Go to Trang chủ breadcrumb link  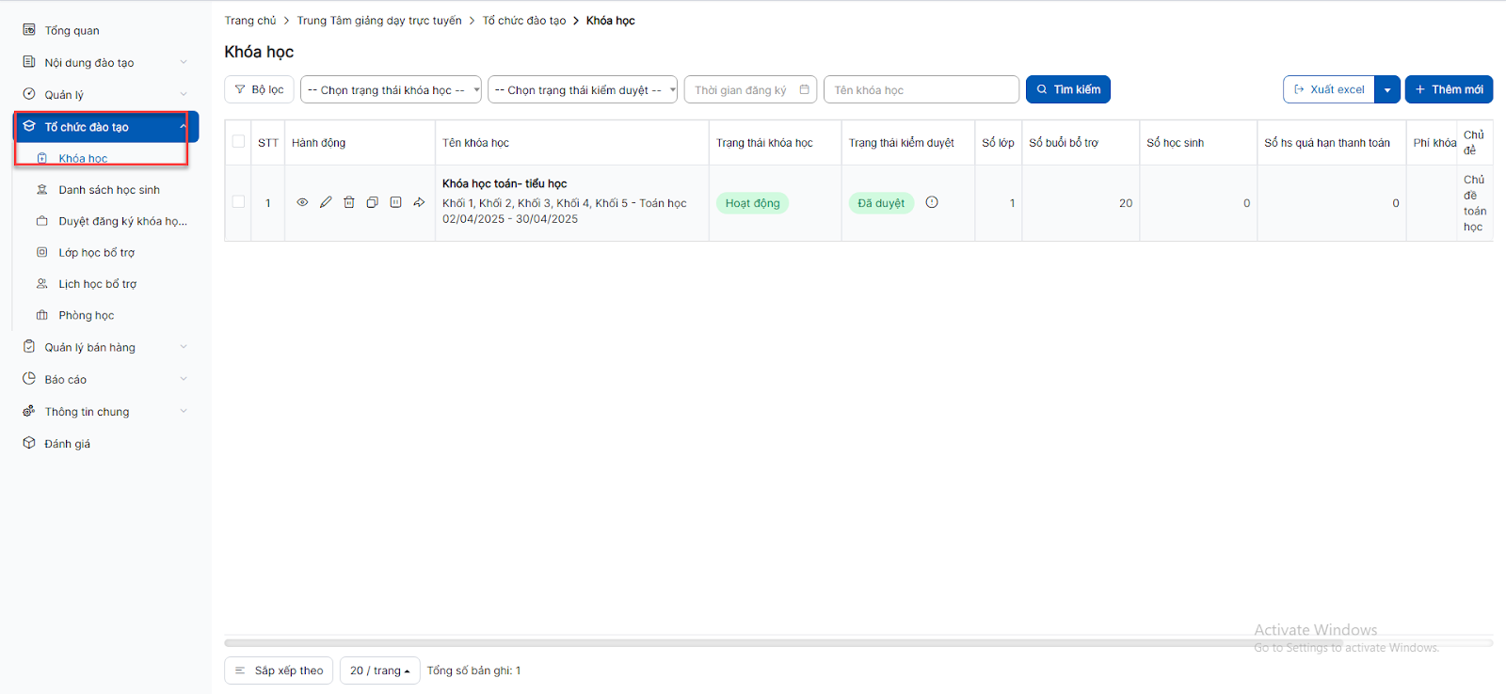tap(250, 20)
